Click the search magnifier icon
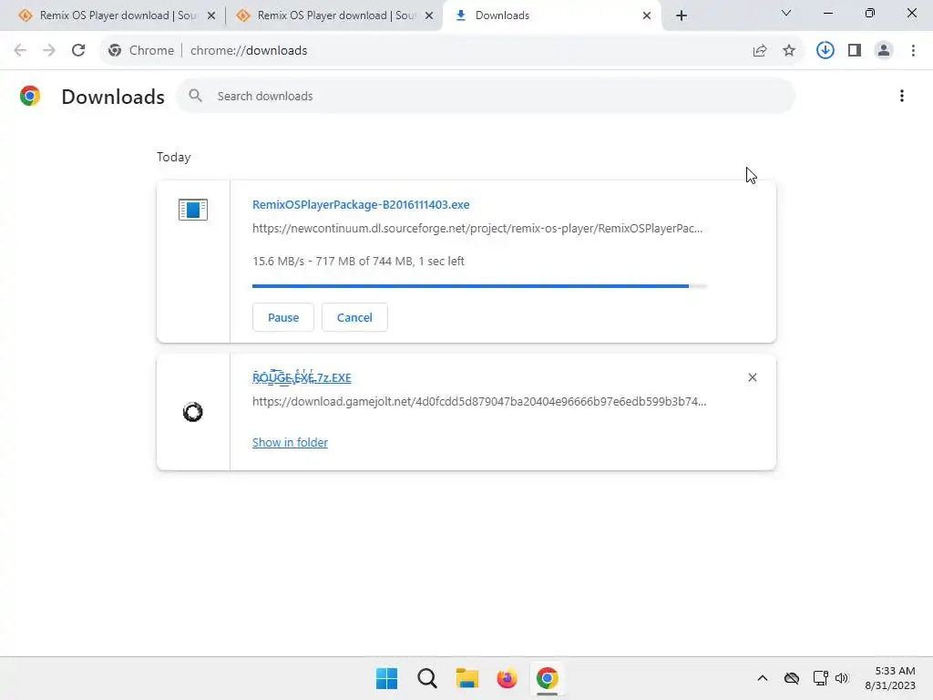Screen dimensions: 933x700 195,95
